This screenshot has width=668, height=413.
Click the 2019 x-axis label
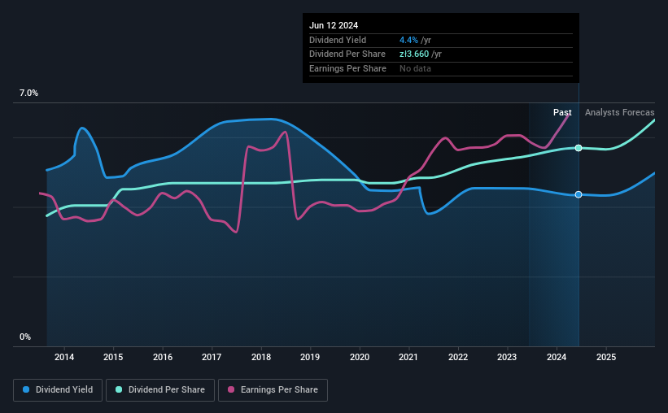point(310,357)
